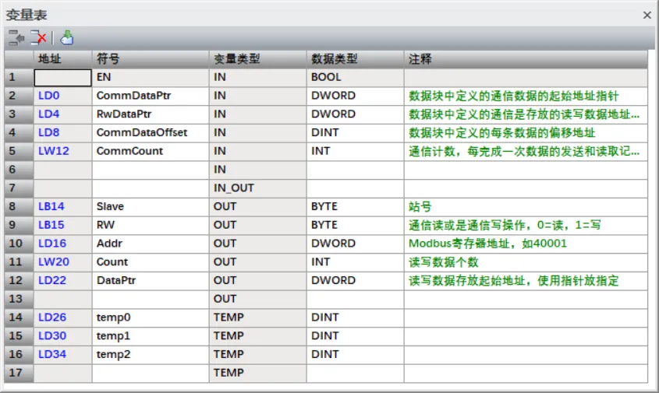Click the 符号 column header
This screenshot has height=393, width=659.
pos(151,59)
